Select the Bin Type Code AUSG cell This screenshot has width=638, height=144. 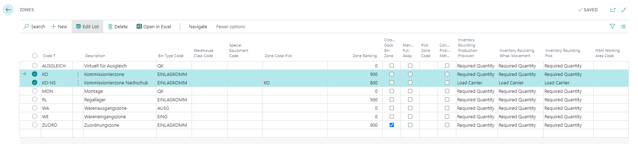pyautogui.click(x=174, y=108)
